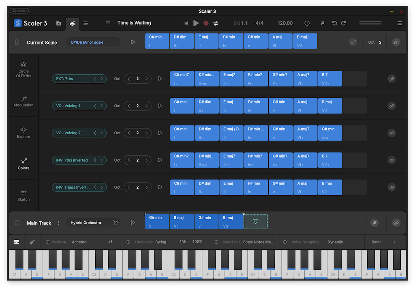Play the INV: 7ths Inverted chord row
This screenshot has height=289, width=415.
[160, 160]
